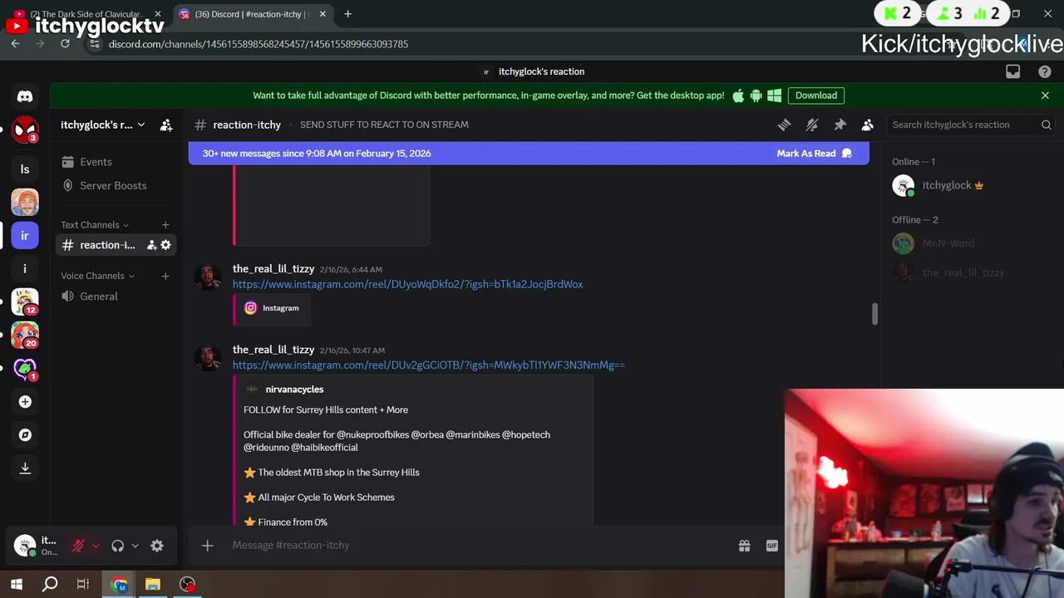Open microphone input options chevron
This screenshot has height=598, width=1064.
coord(96,546)
